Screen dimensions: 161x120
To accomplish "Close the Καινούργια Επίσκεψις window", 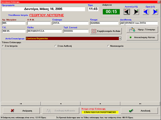I will pos(159,2).
